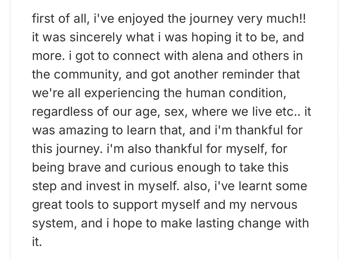Image resolution: width=348 pixels, height=259 pixels.
Task: Click the word "sincerely" in second line
Action: pos(96,37)
